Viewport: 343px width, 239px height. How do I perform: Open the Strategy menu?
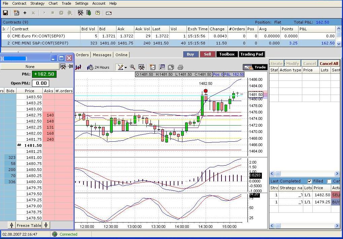click(37, 3)
